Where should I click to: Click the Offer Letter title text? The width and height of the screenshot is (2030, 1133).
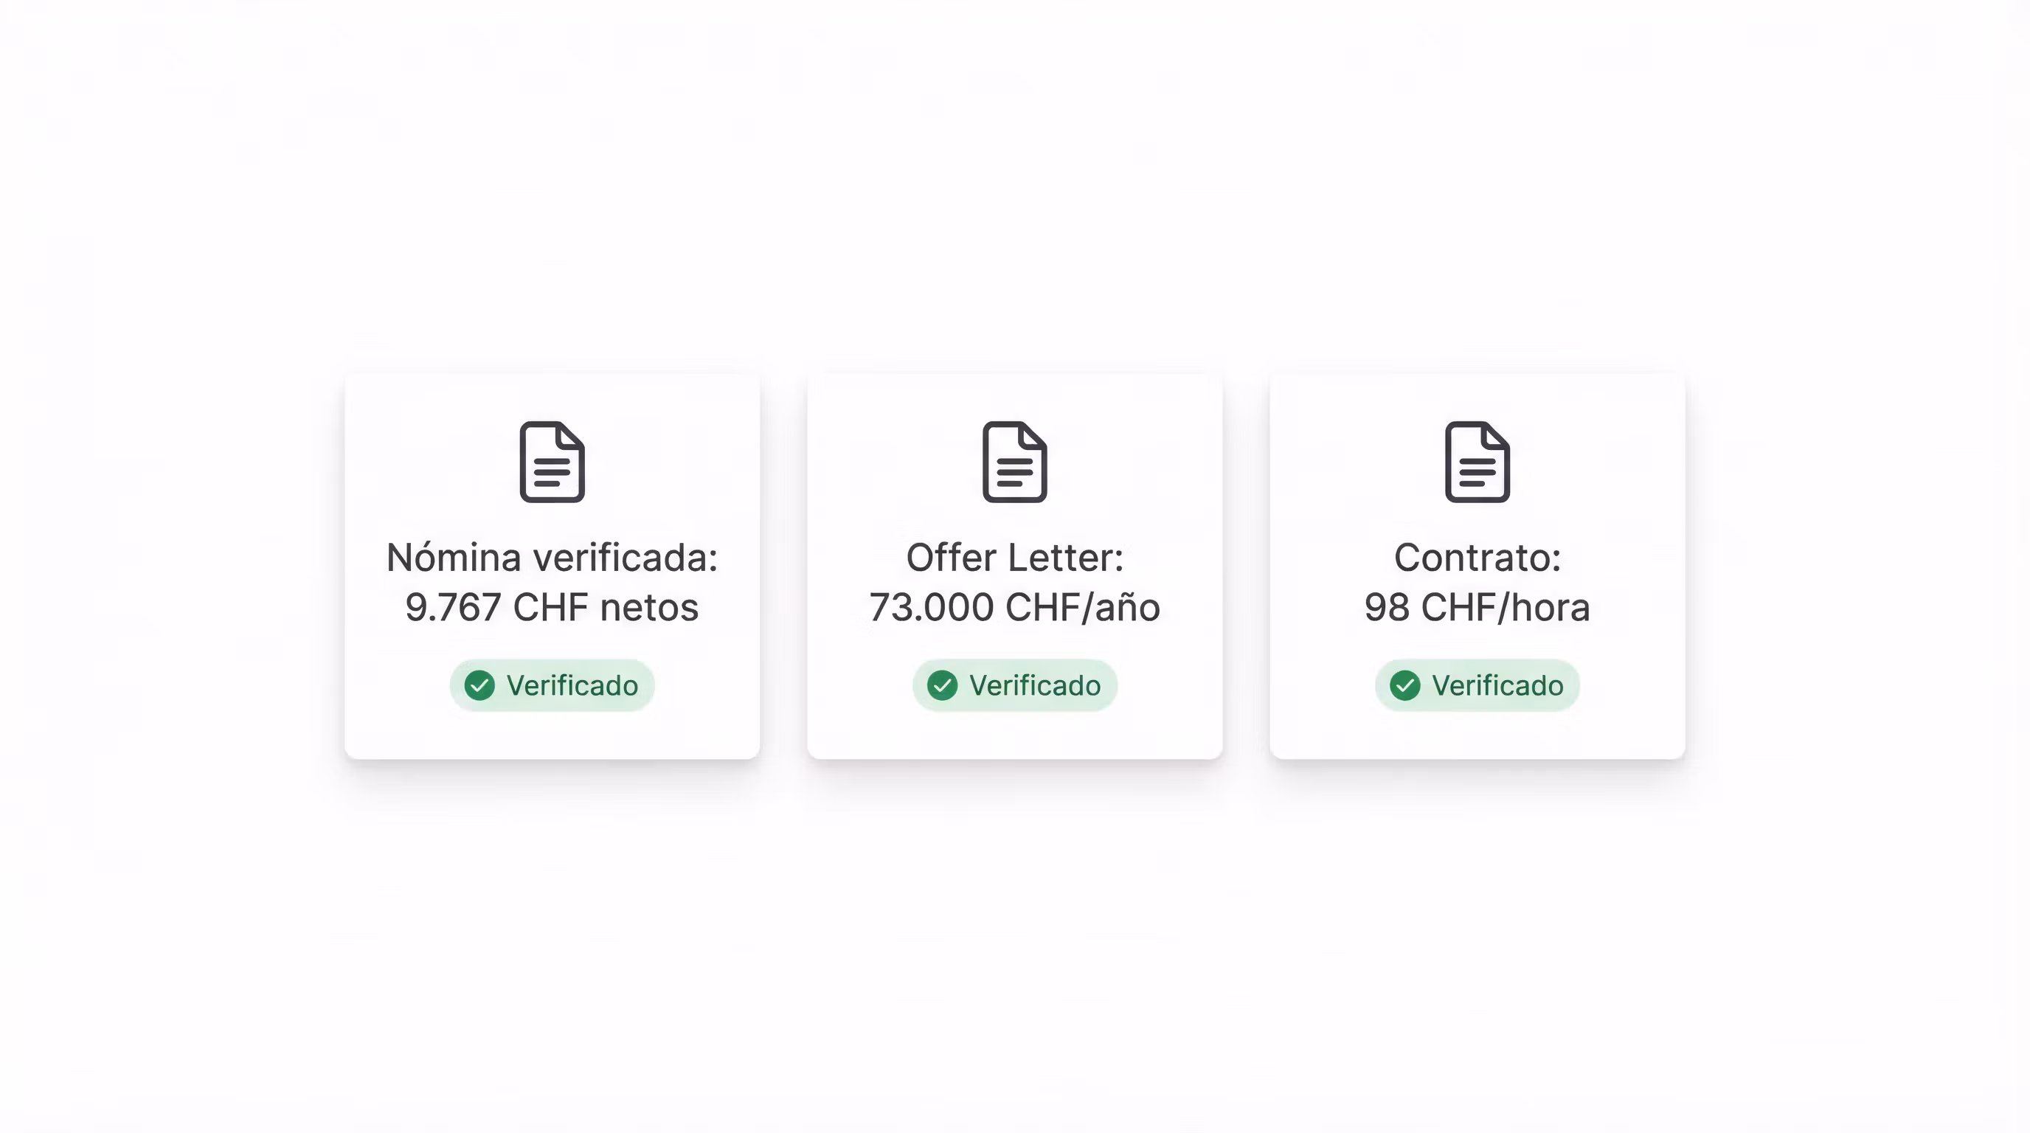point(1014,558)
